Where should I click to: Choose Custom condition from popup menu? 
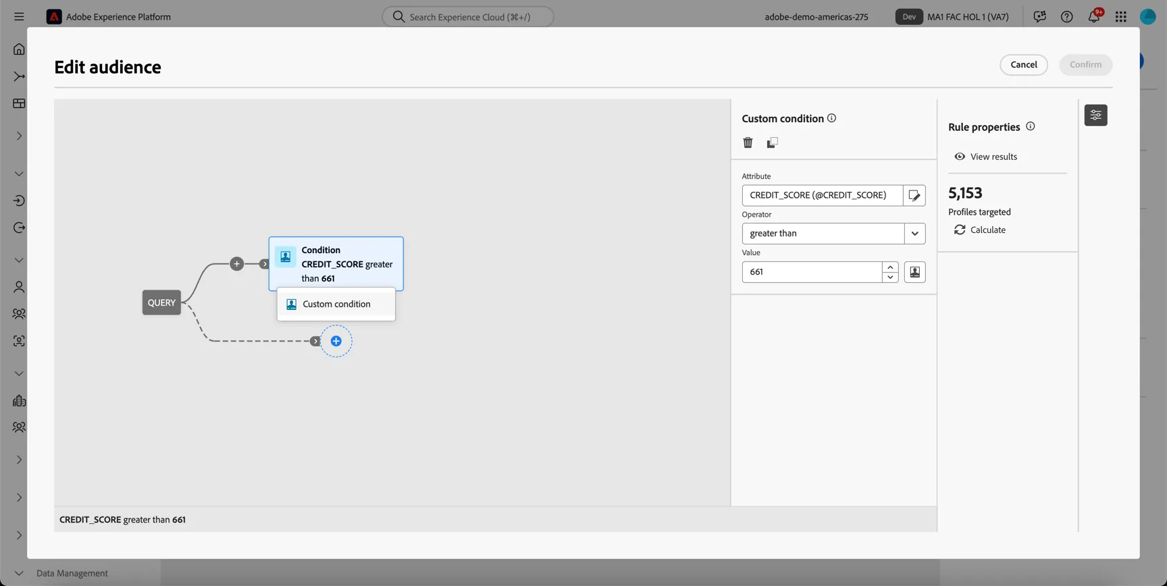(336, 304)
